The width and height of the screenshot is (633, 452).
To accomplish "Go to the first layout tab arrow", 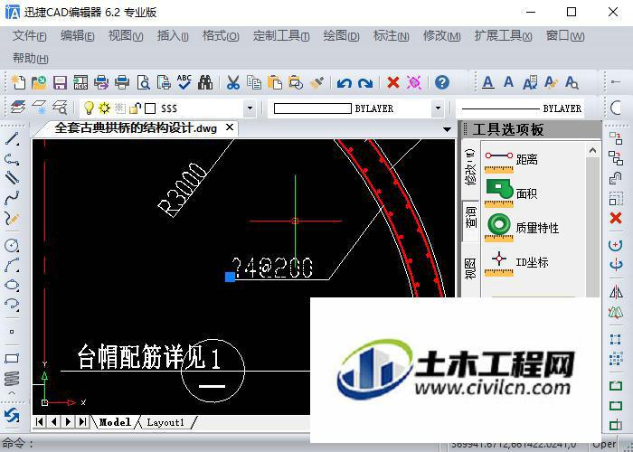I will (40, 422).
